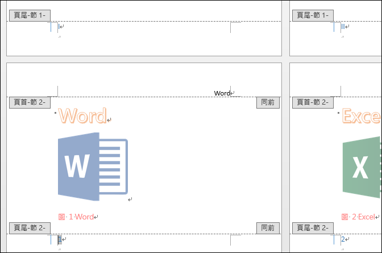Click the left 頁尾-節 2- label
382x253 pixels.
(x=30, y=228)
